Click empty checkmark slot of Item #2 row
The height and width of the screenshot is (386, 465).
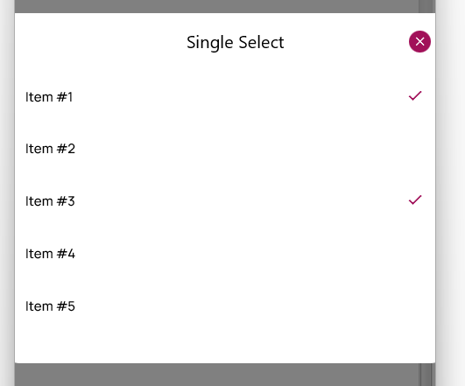415,149
